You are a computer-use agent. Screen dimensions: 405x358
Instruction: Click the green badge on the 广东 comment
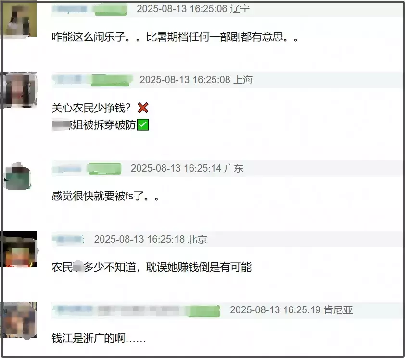coord(104,169)
